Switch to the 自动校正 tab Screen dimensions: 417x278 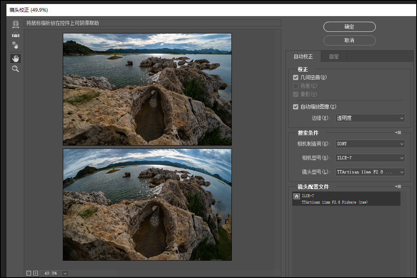point(303,57)
